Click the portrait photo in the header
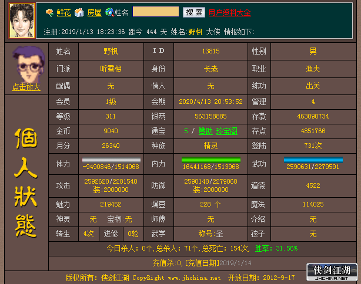361x284 pixels. (22, 21)
